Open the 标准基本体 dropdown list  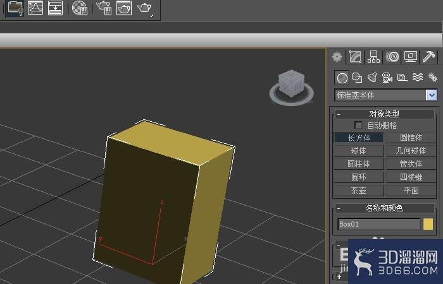coord(432,95)
